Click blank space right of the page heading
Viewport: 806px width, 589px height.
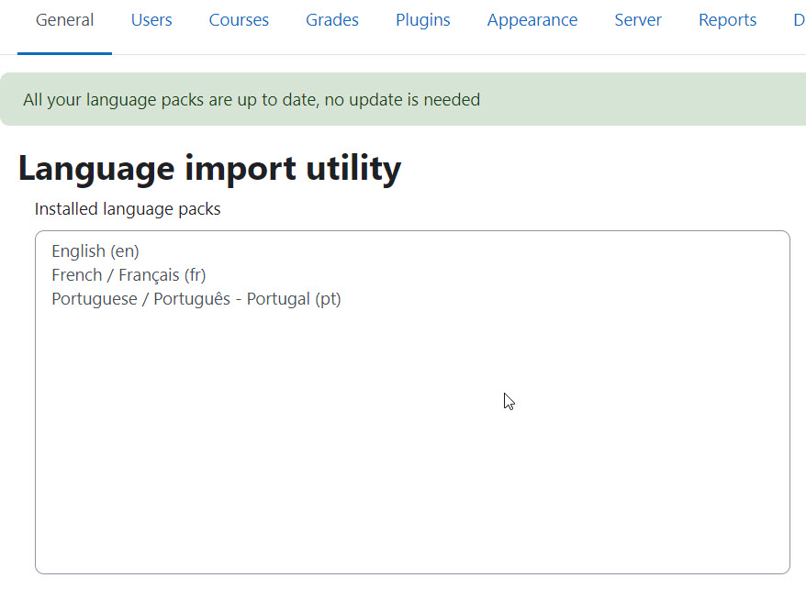tap(601, 169)
